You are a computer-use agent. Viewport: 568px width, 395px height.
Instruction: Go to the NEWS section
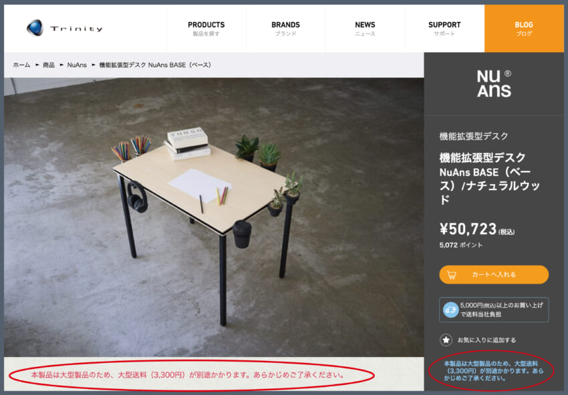pos(365,29)
